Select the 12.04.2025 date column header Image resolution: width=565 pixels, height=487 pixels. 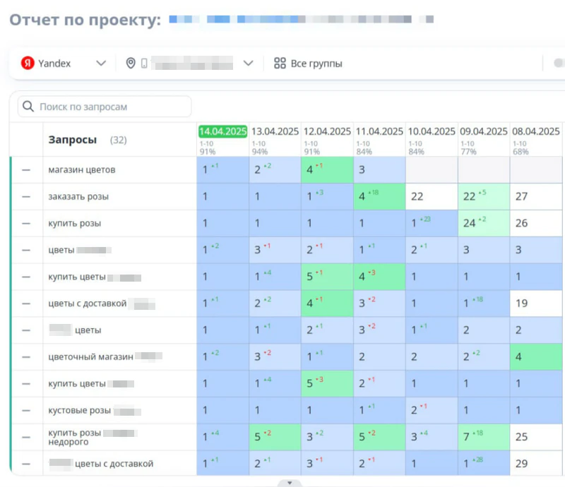coord(327,131)
